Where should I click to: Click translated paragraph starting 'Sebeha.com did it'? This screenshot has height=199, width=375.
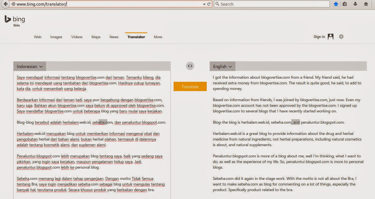click(x=285, y=184)
